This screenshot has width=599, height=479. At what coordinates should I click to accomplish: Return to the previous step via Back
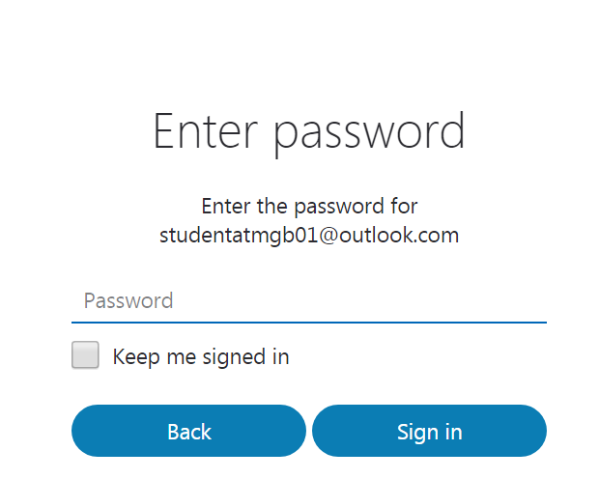(188, 431)
